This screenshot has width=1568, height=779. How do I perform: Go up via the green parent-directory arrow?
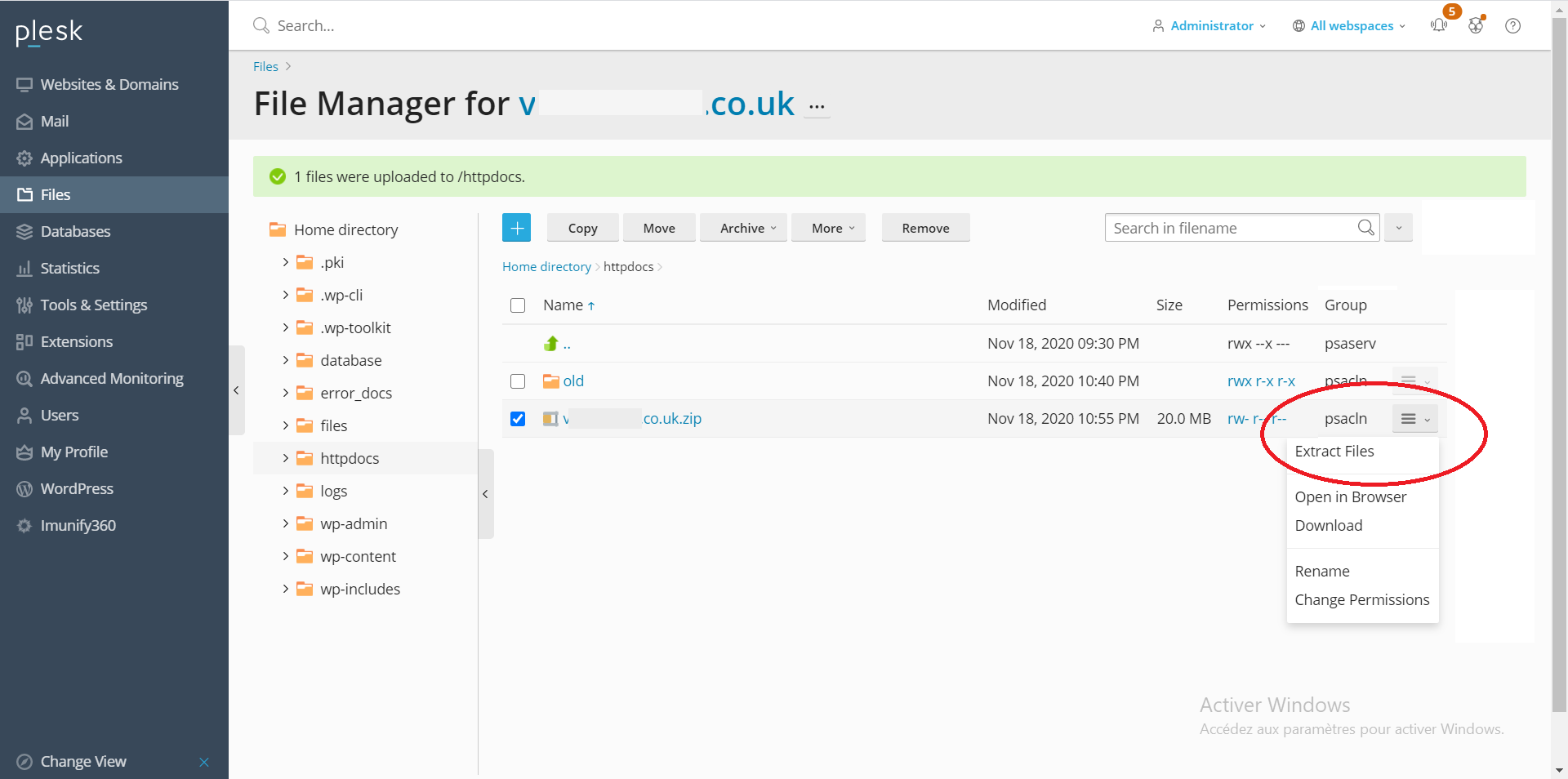551,344
